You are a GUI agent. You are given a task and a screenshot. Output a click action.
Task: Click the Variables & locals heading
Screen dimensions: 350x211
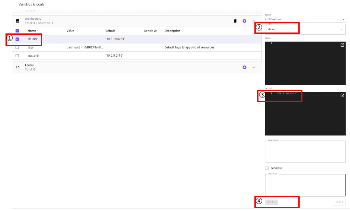[x=31, y=4]
